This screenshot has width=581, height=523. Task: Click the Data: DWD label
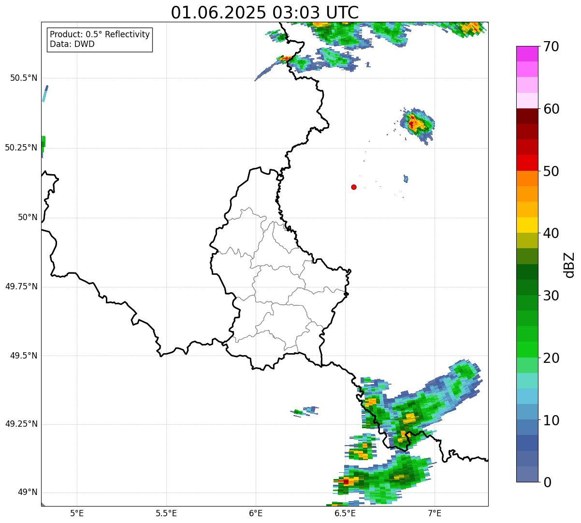coord(72,44)
